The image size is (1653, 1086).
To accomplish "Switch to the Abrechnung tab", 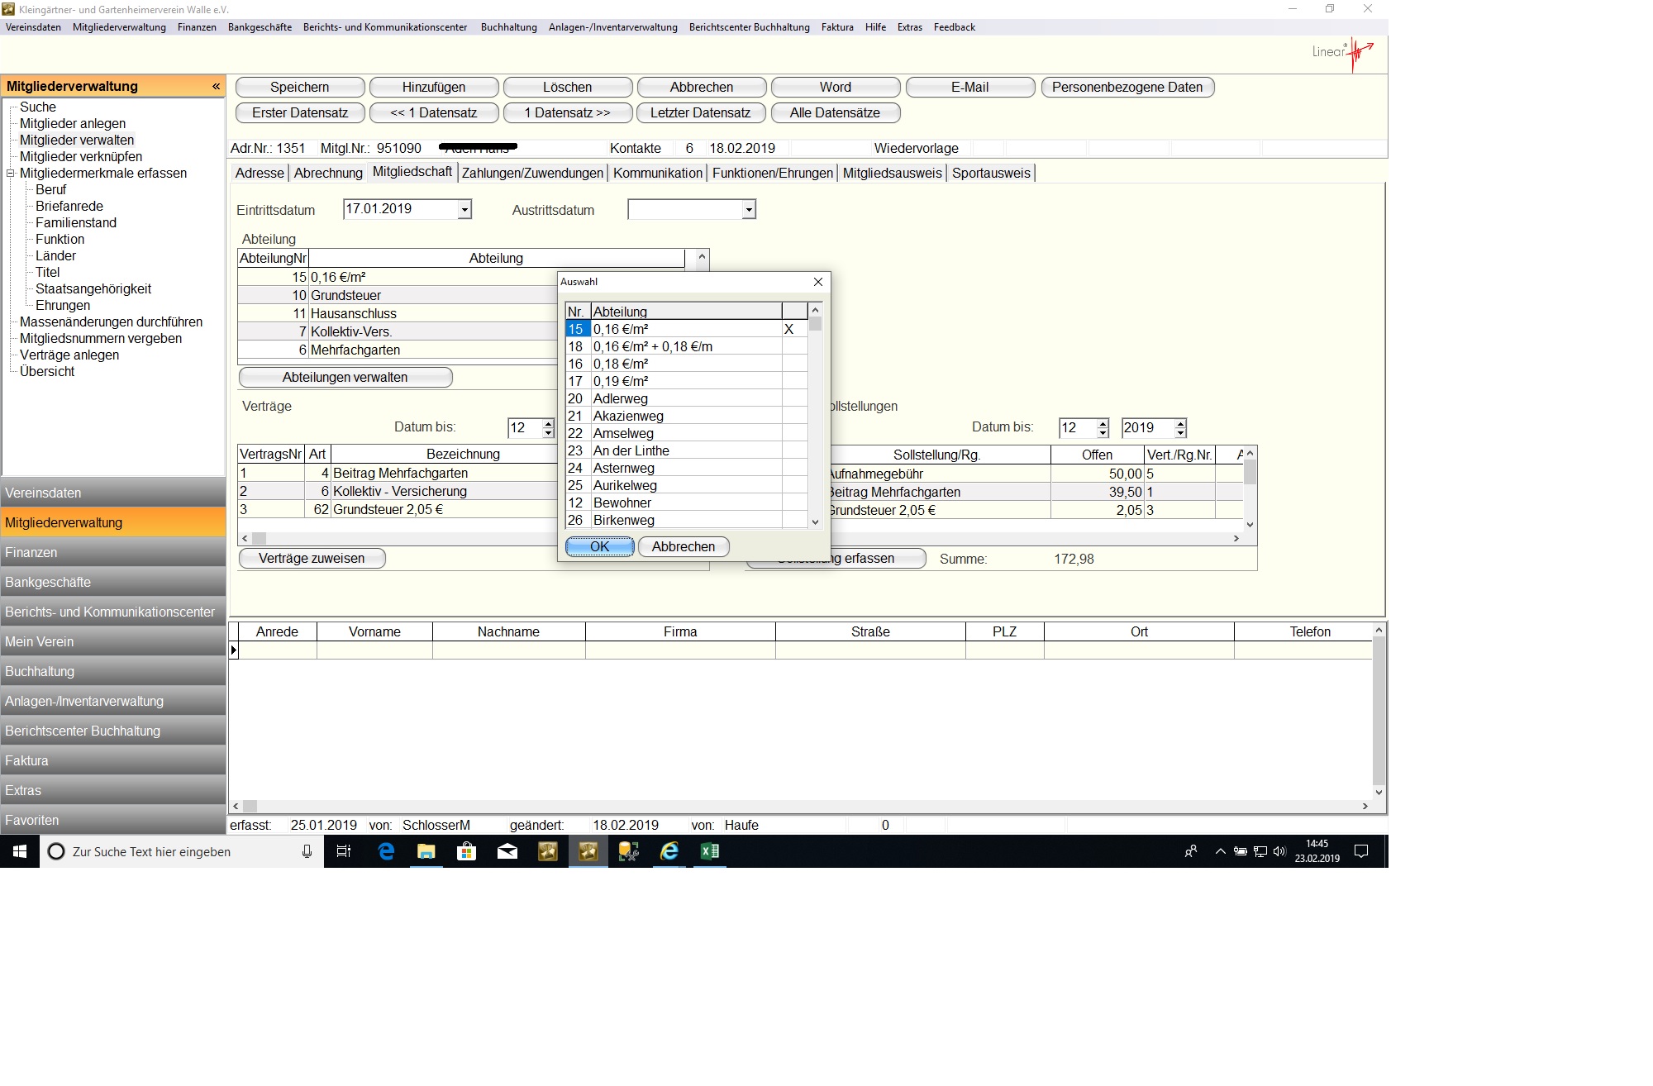I will coord(328,173).
